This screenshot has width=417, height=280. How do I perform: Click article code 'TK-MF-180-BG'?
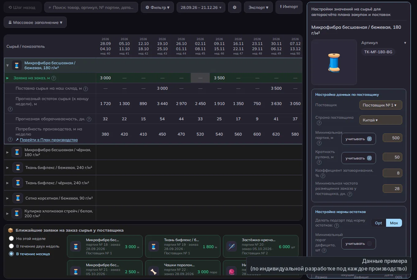pyautogui.click(x=378, y=52)
